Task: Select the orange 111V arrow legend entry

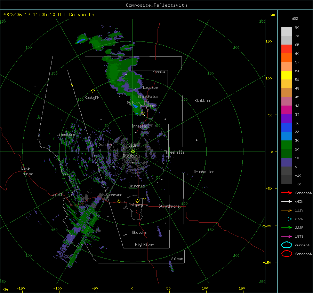Action: click(x=287, y=210)
